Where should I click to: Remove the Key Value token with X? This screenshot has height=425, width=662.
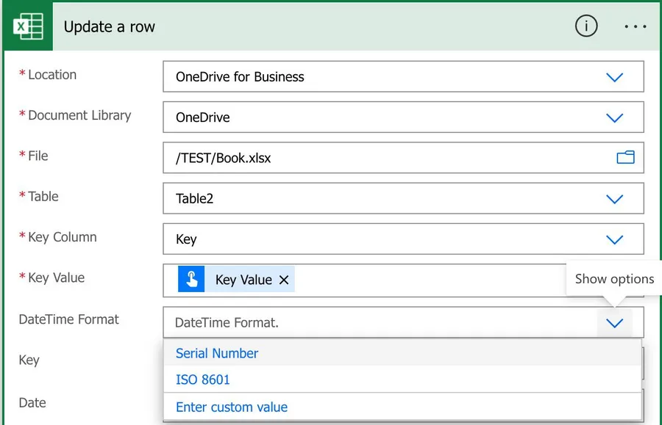tap(284, 280)
